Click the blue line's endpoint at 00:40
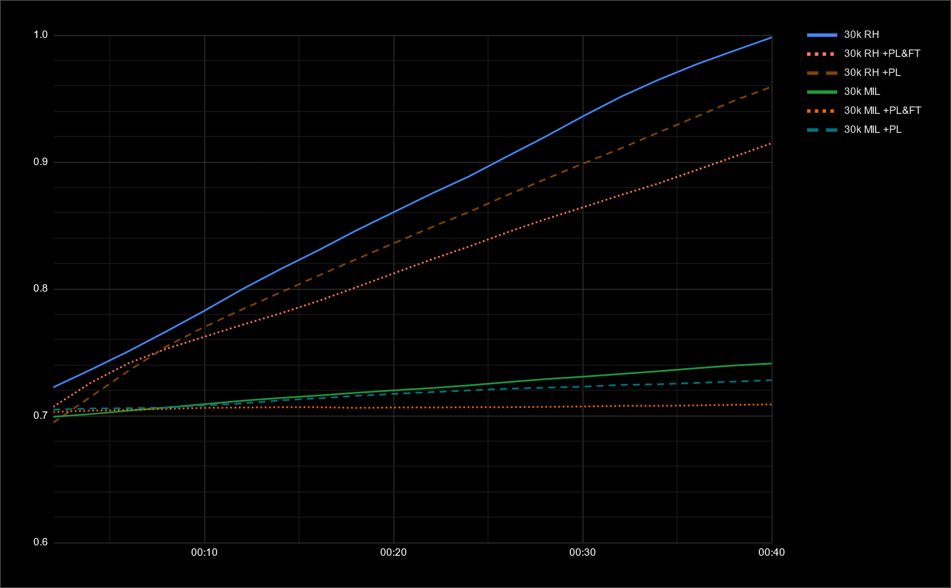Viewport: 951px width, 588px height. coord(771,37)
